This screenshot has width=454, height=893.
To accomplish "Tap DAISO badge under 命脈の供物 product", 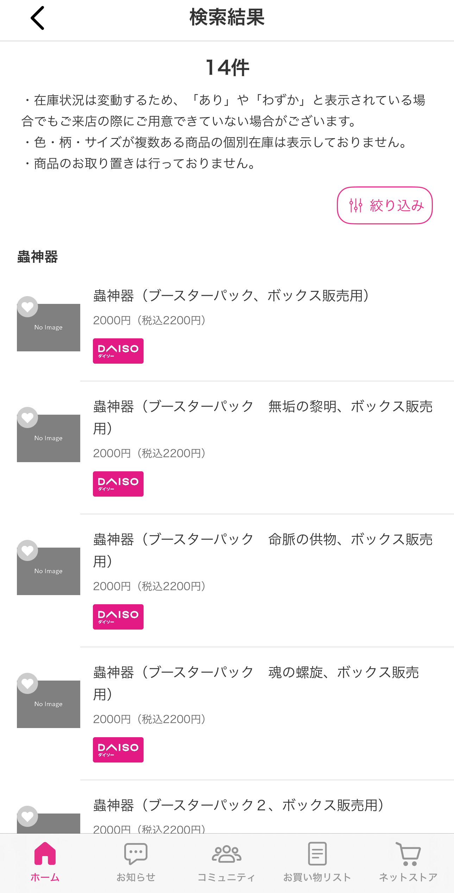I will tap(118, 617).
